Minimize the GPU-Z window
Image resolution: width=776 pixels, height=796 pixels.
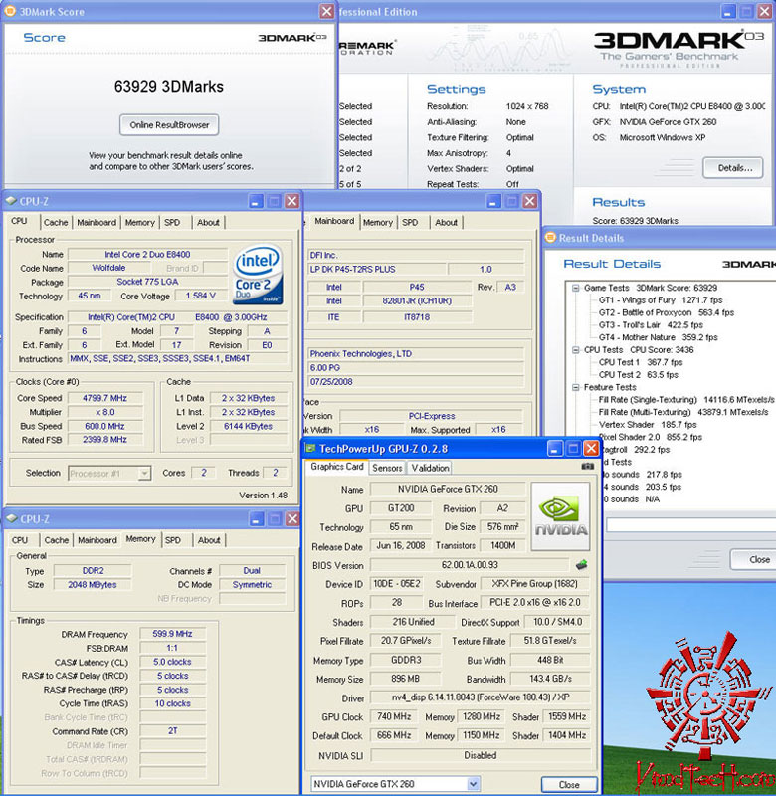[x=555, y=449]
